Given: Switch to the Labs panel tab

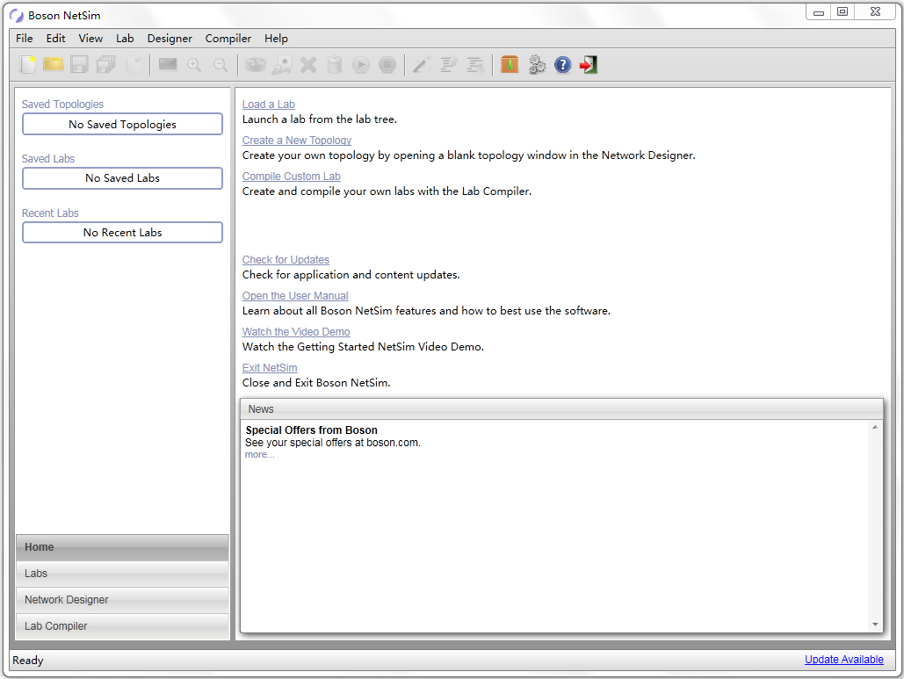Looking at the screenshot, I should (122, 574).
